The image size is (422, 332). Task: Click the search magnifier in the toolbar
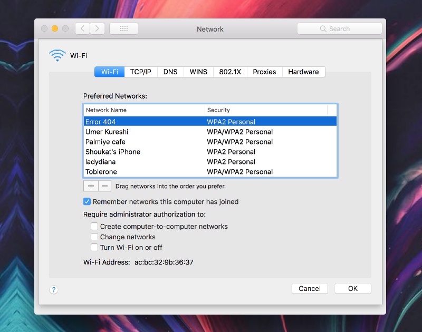[x=323, y=28]
